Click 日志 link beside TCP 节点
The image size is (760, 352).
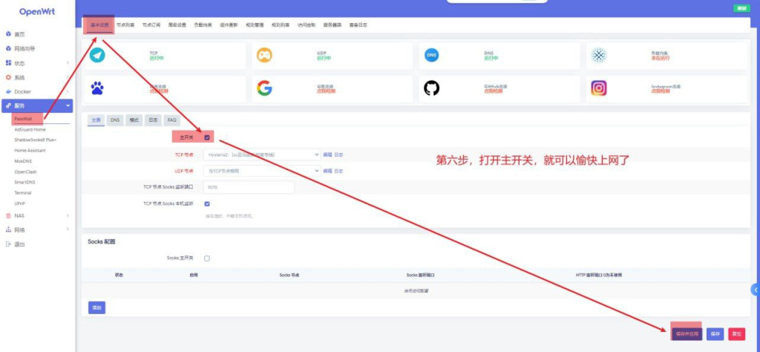338,155
